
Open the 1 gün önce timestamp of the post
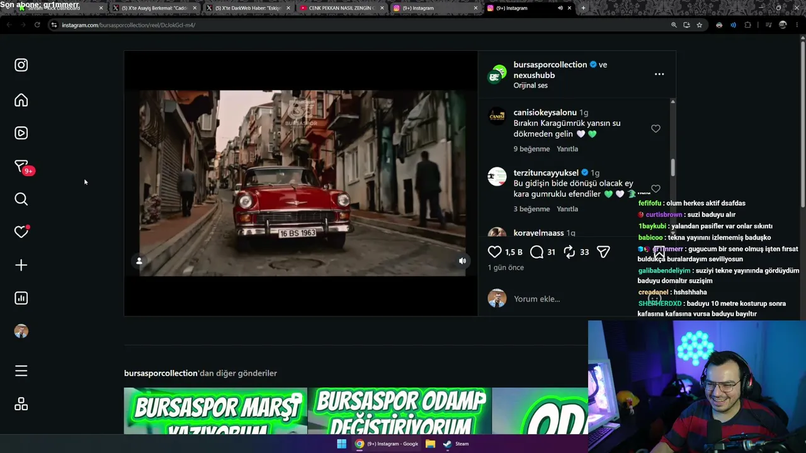tap(506, 267)
